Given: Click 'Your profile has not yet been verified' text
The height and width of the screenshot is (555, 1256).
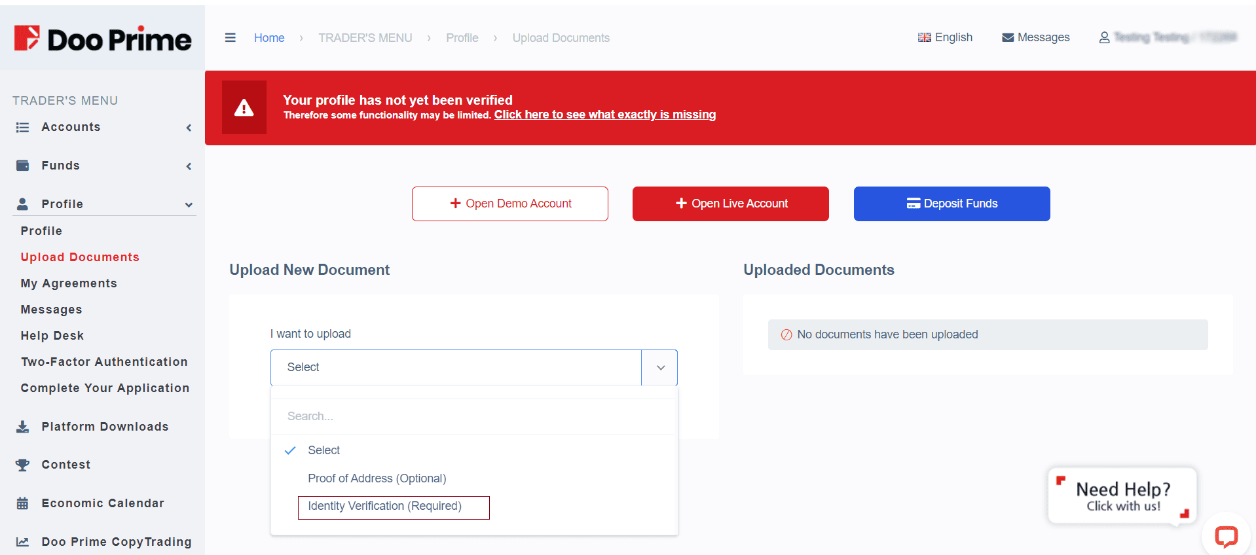Looking at the screenshot, I should 397,100.
